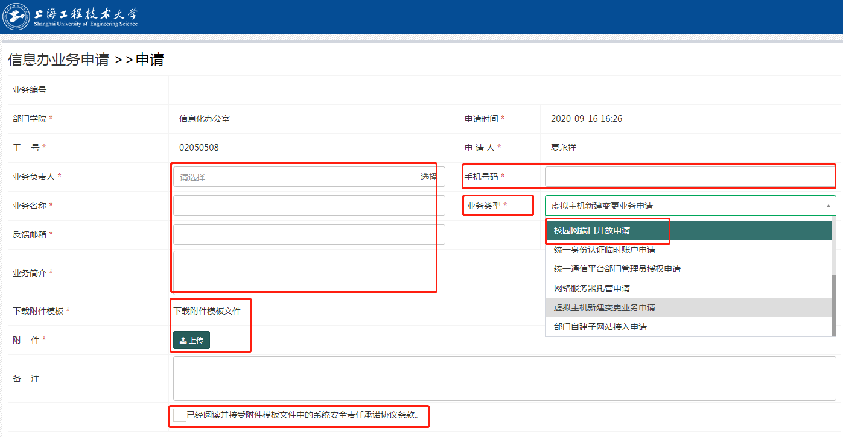The height and width of the screenshot is (437, 843).
Task: Open the 业务类型 dropdown arrow
Action: click(828, 206)
